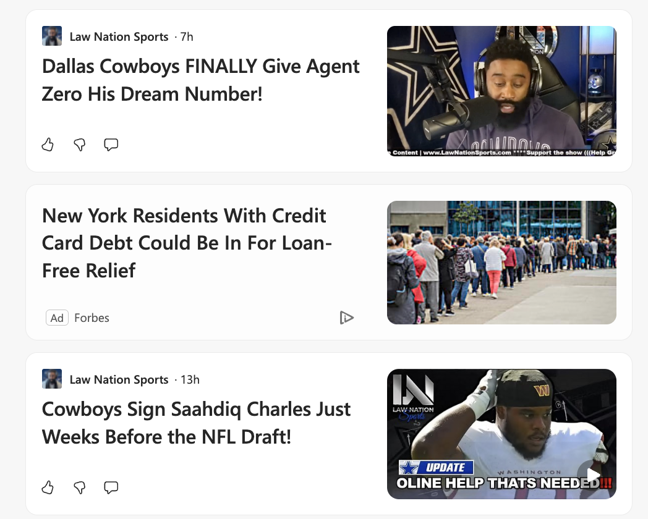Click Law Nation Sports name posted 13h ago

point(119,379)
